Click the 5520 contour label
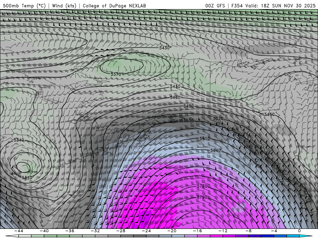The width and height of the screenshot is (318, 238). tap(218, 118)
